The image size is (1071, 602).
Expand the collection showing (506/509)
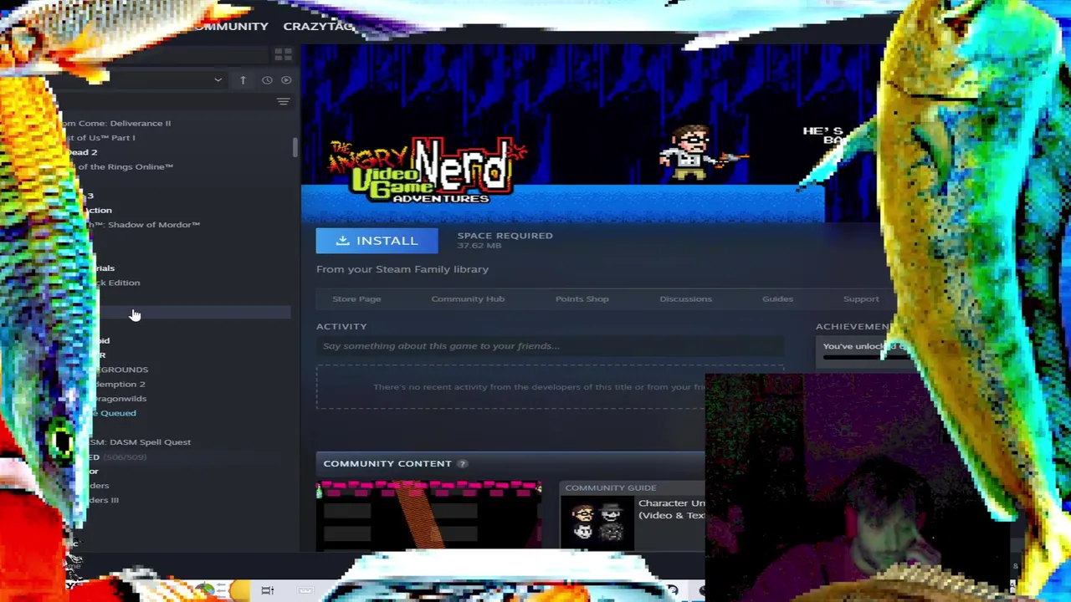click(117, 457)
